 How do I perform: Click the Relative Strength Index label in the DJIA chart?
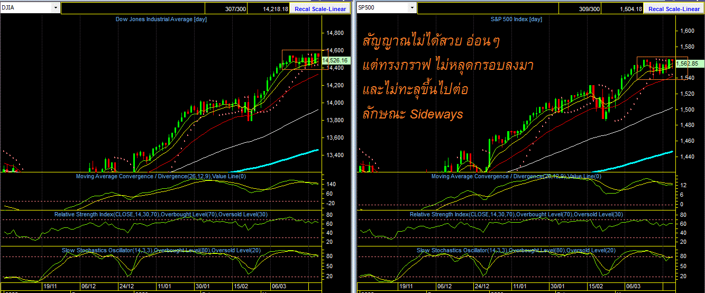161,214
